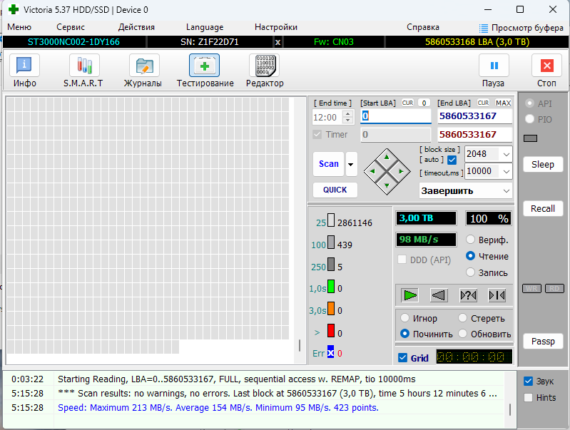Click the WR indicator button

click(531, 288)
